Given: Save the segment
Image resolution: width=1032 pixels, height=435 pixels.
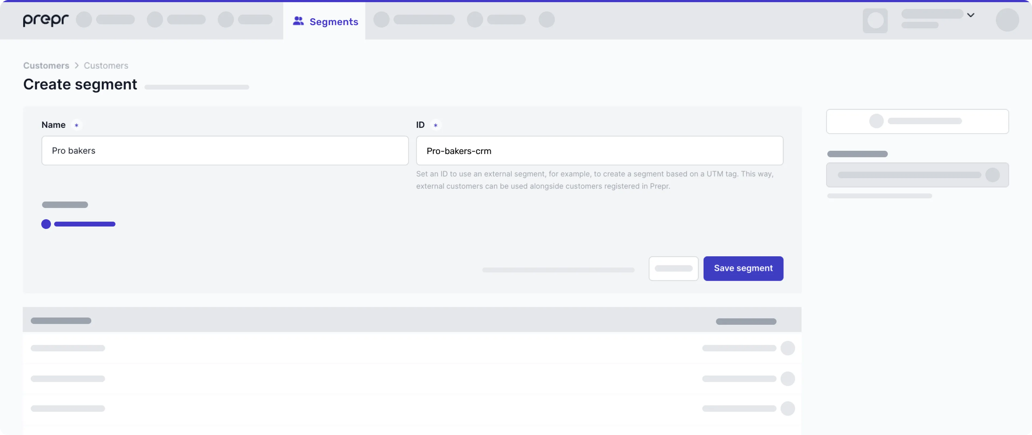Looking at the screenshot, I should [x=743, y=269].
